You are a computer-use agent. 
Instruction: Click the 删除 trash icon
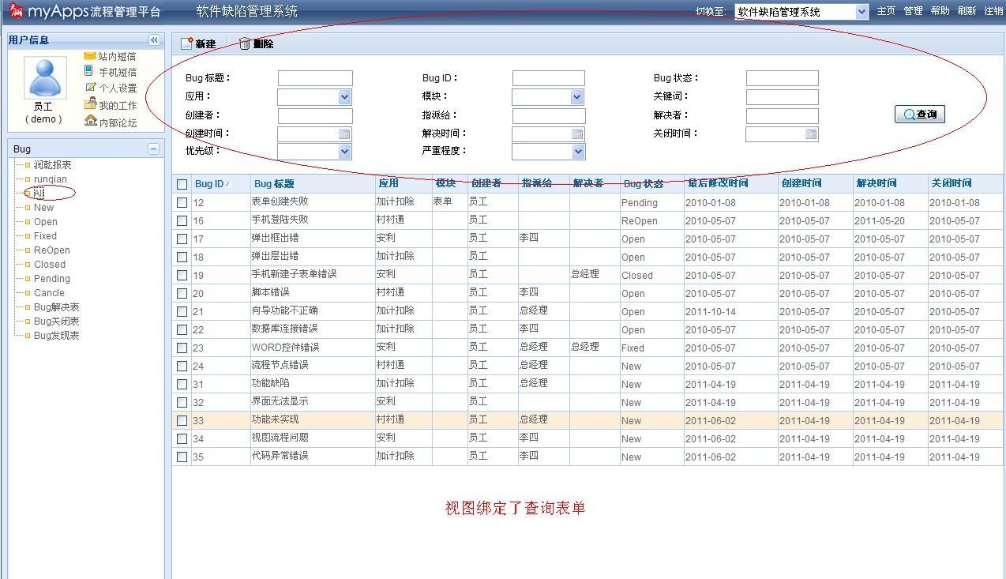pyautogui.click(x=245, y=44)
